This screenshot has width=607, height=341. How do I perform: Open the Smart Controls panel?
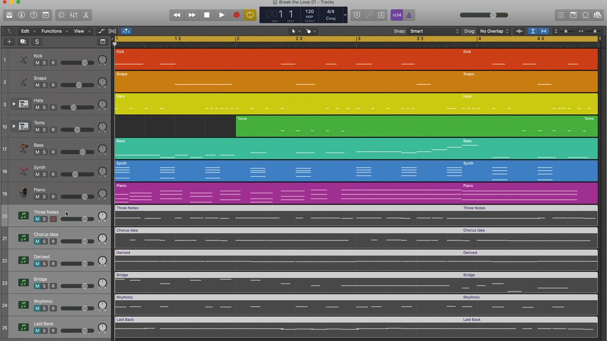(x=62, y=15)
